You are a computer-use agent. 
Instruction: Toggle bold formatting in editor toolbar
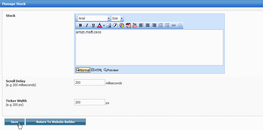click(x=80, y=25)
